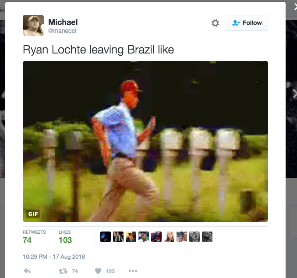Open the more options ellipsis menu
The height and width of the screenshot is (278, 297).
pos(133,271)
